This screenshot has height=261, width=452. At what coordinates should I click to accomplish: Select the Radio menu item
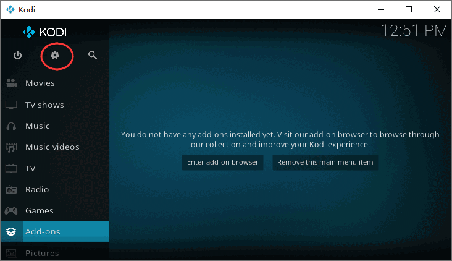pyautogui.click(x=55, y=189)
